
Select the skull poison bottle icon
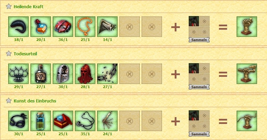click(x=41, y=74)
